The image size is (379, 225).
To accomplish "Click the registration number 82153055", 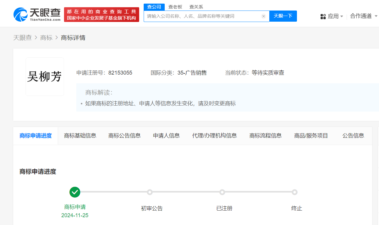I will pos(120,73).
